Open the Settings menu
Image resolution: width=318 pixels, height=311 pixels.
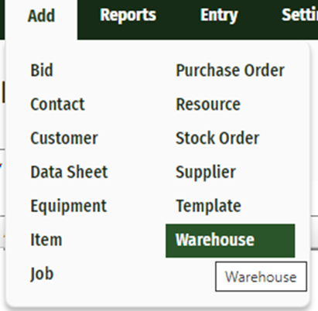pos(299,15)
